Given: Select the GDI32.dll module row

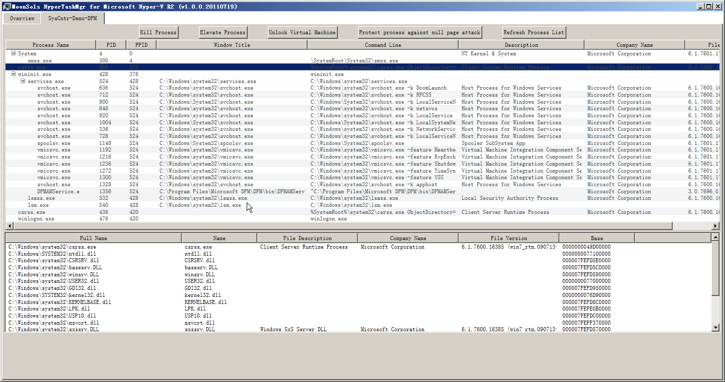Looking at the screenshot, I should pos(358,288).
